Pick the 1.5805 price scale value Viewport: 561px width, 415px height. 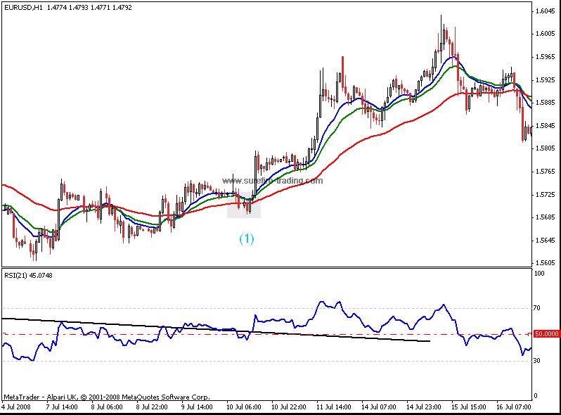(x=546, y=148)
